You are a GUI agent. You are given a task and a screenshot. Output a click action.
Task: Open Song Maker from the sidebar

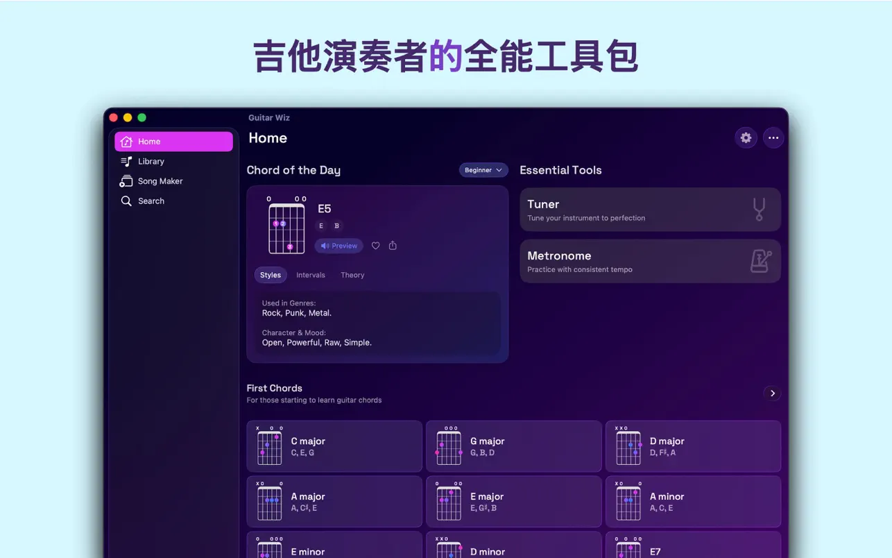[x=173, y=181]
